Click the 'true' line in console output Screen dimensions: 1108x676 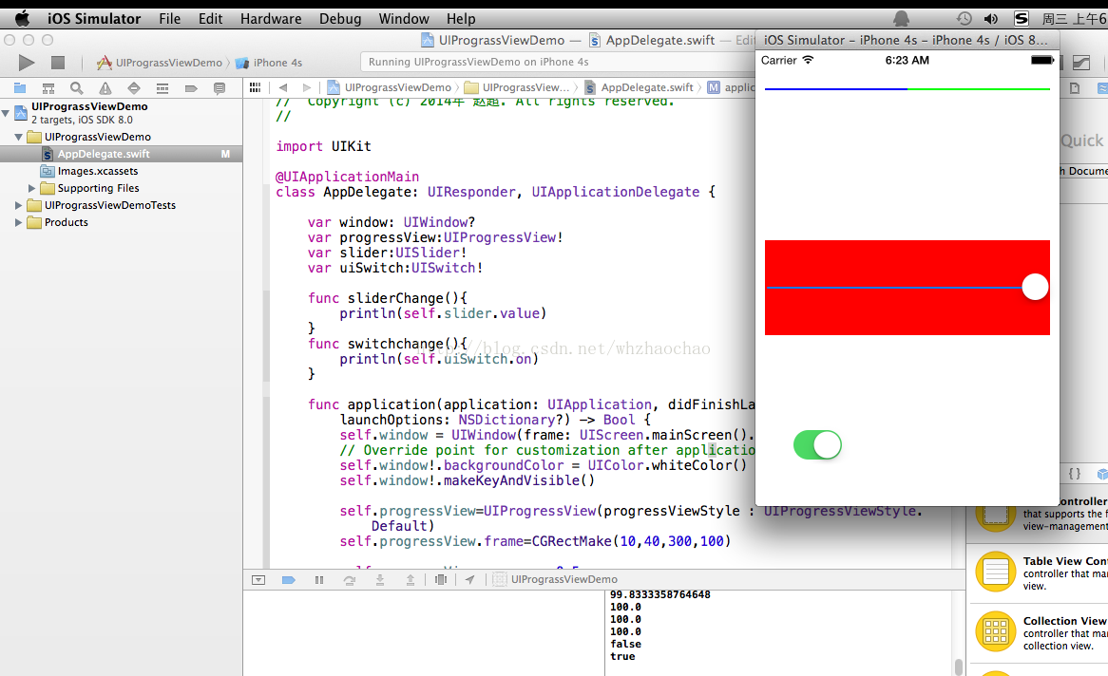point(622,657)
